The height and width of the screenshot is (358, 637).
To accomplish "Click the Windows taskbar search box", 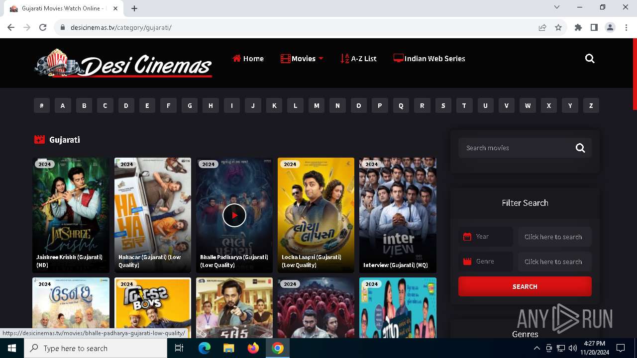I will (96, 348).
